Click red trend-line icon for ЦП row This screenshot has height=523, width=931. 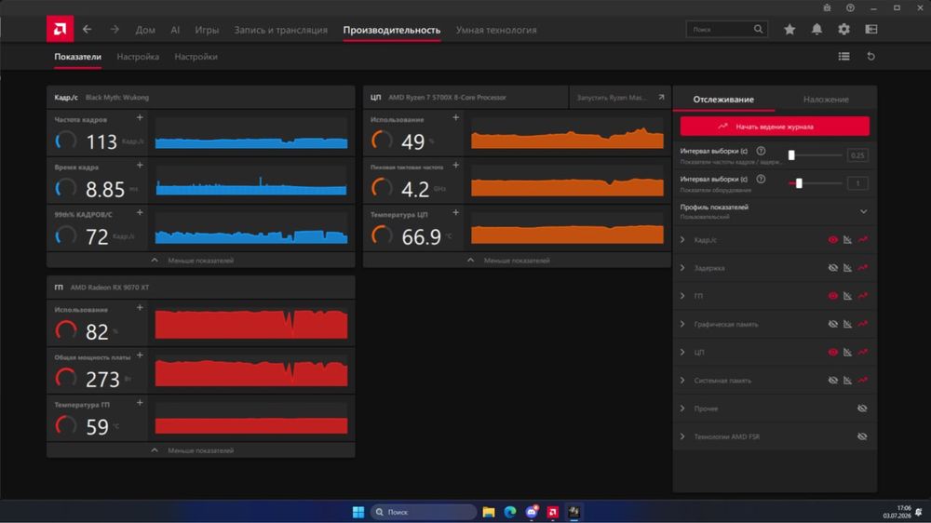tap(863, 352)
